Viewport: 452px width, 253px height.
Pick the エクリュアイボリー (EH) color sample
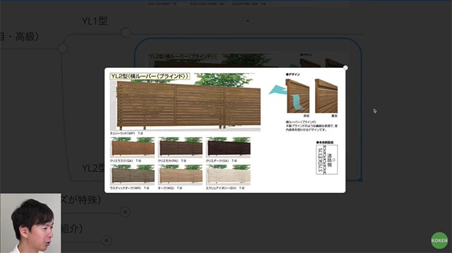[x=229, y=175]
